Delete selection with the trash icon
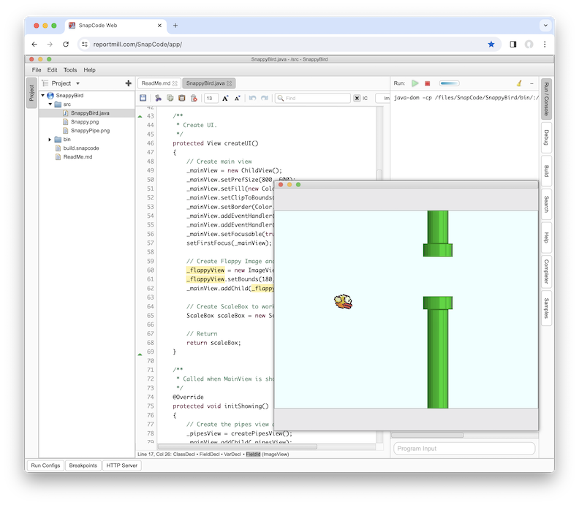This screenshot has height=505, width=579. (194, 98)
